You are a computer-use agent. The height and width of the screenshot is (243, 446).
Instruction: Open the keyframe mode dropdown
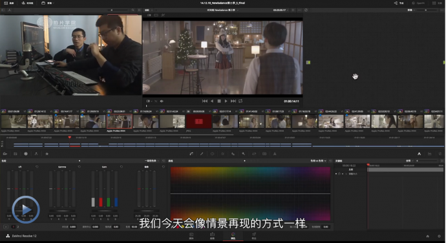point(409,161)
